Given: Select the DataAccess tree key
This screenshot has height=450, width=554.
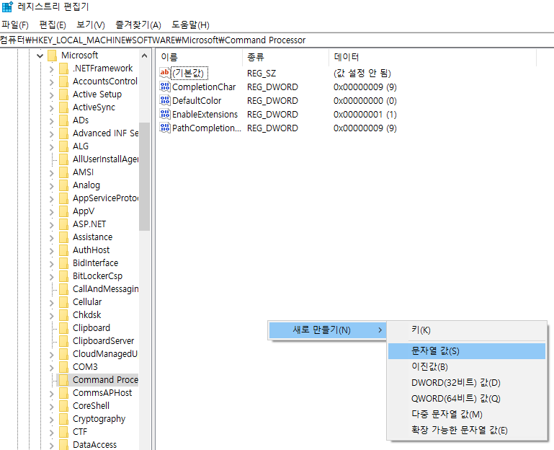Looking at the screenshot, I should [94, 445].
